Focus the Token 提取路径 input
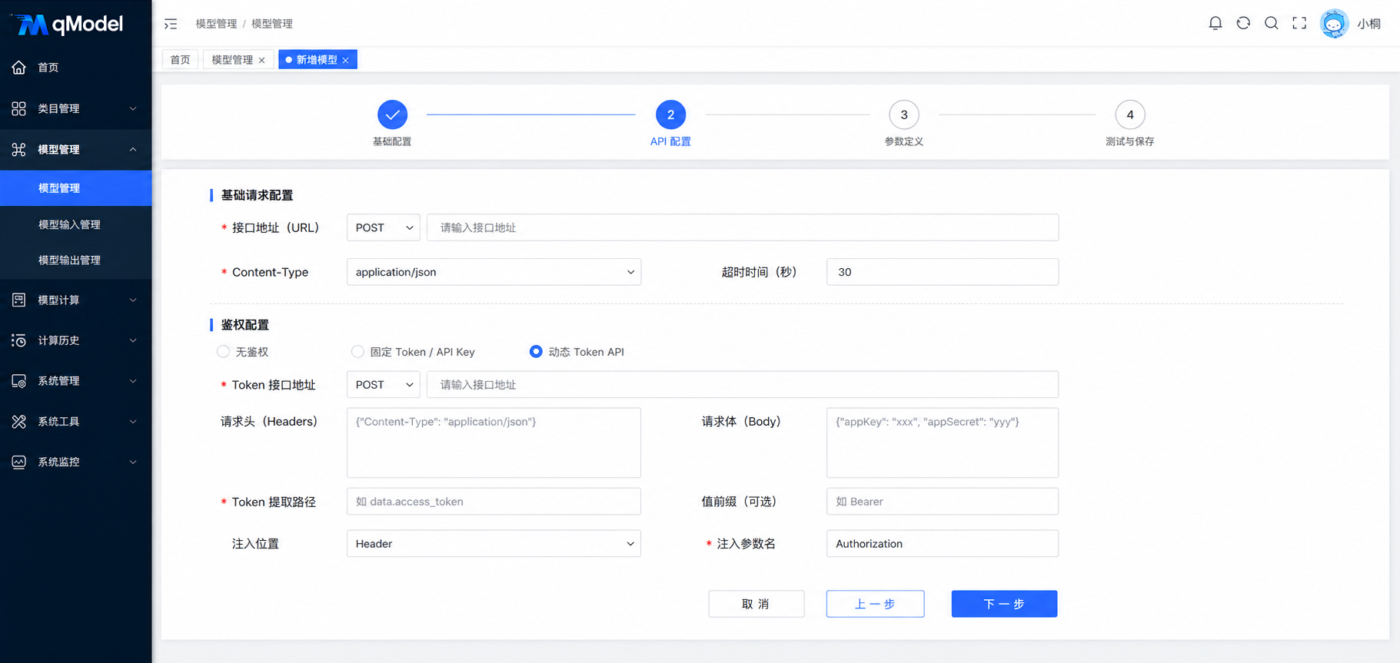 click(494, 502)
